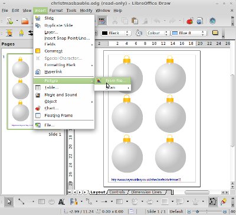Select the Rectangle tool
The height and width of the screenshot is (215, 236).
click(x=41, y=201)
